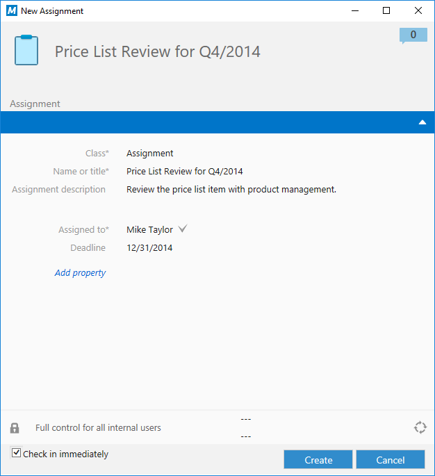Image resolution: width=435 pixels, height=476 pixels.
Task: Click the upper workflow placeholder dashes
Action: click(245, 419)
